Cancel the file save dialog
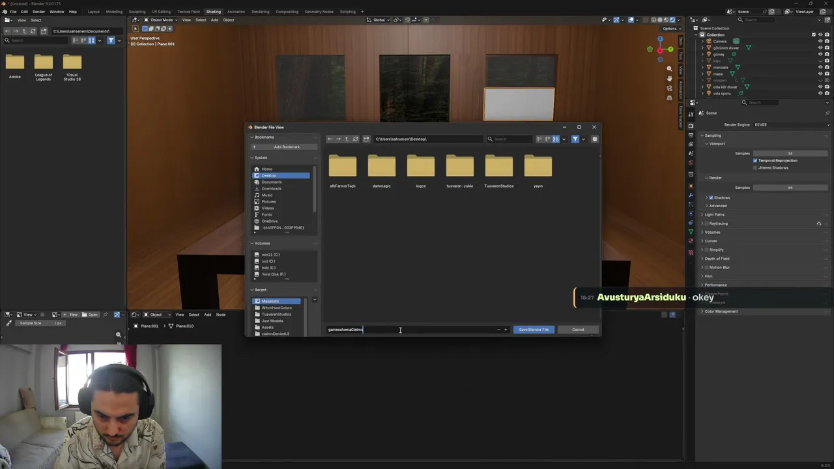This screenshot has height=469, width=834. click(x=578, y=330)
